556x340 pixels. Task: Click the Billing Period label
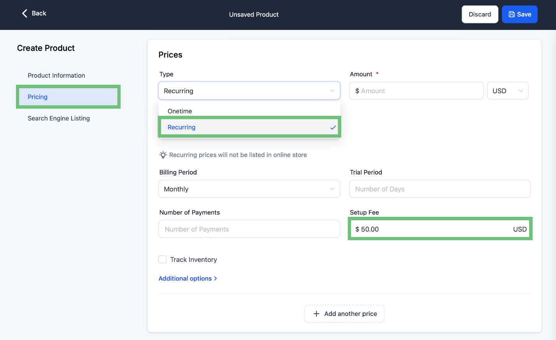click(x=178, y=172)
